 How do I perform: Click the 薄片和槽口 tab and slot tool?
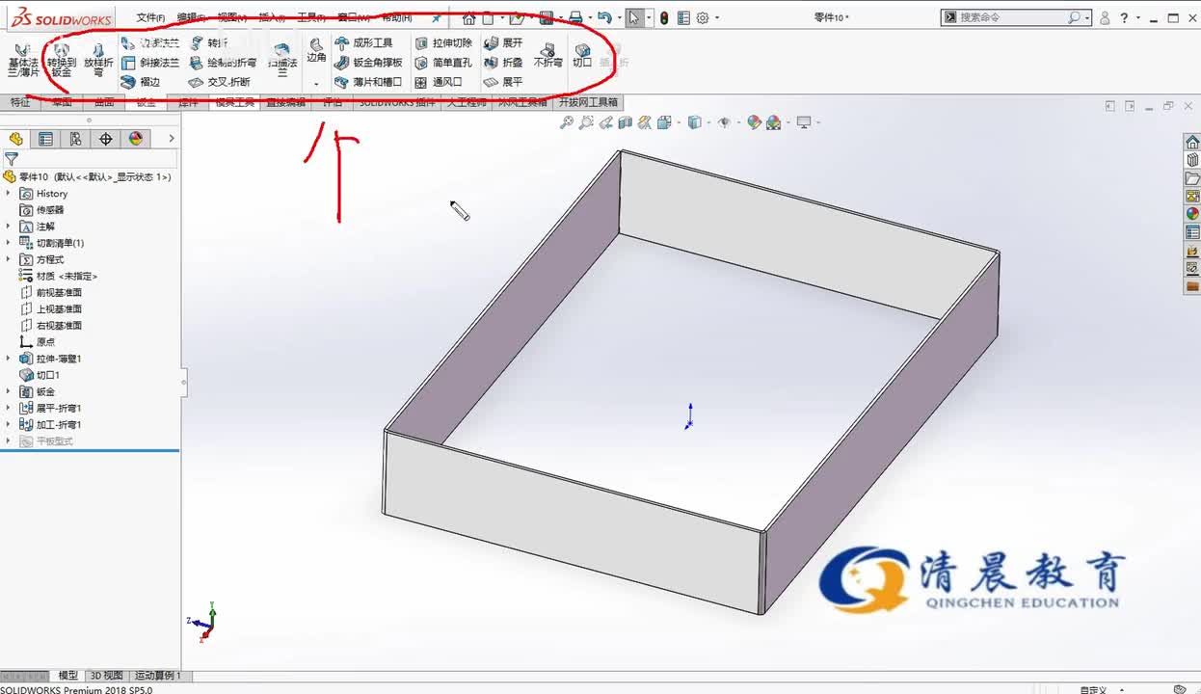368,82
